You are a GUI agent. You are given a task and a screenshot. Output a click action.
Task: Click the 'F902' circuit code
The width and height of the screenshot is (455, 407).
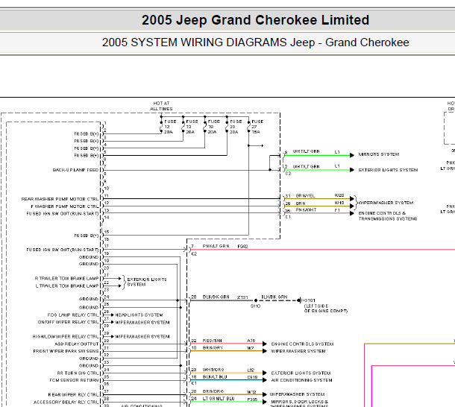[x=242, y=246]
